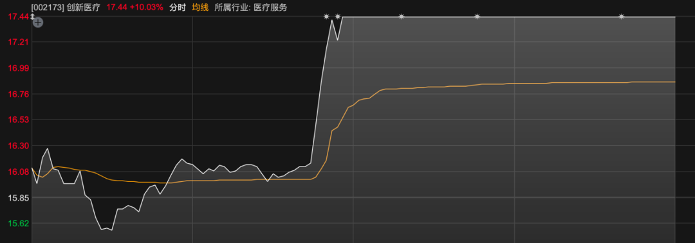Switch to the 分时 intraday view
The width and height of the screenshot is (695, 243).
click(x=178, y=7)
